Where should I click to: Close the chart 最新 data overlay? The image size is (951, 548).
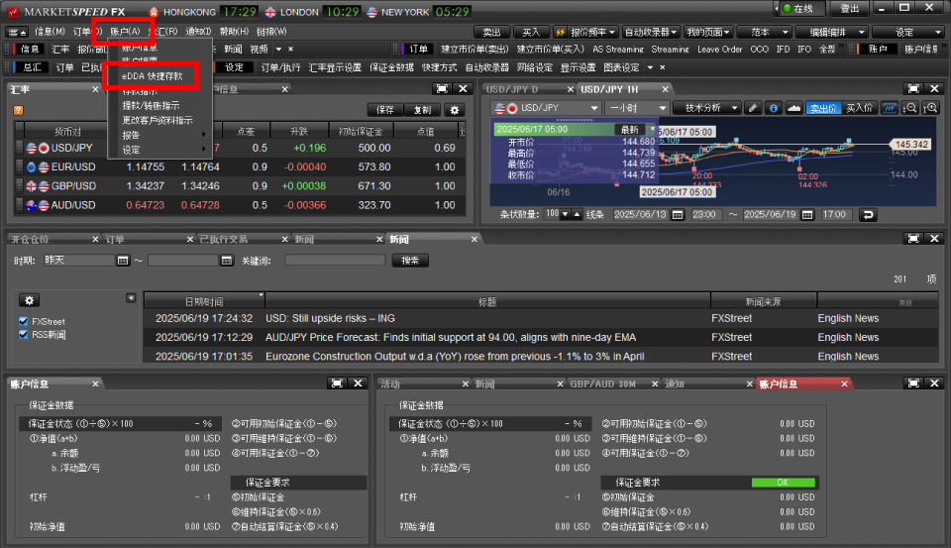[x=653, y=129]
